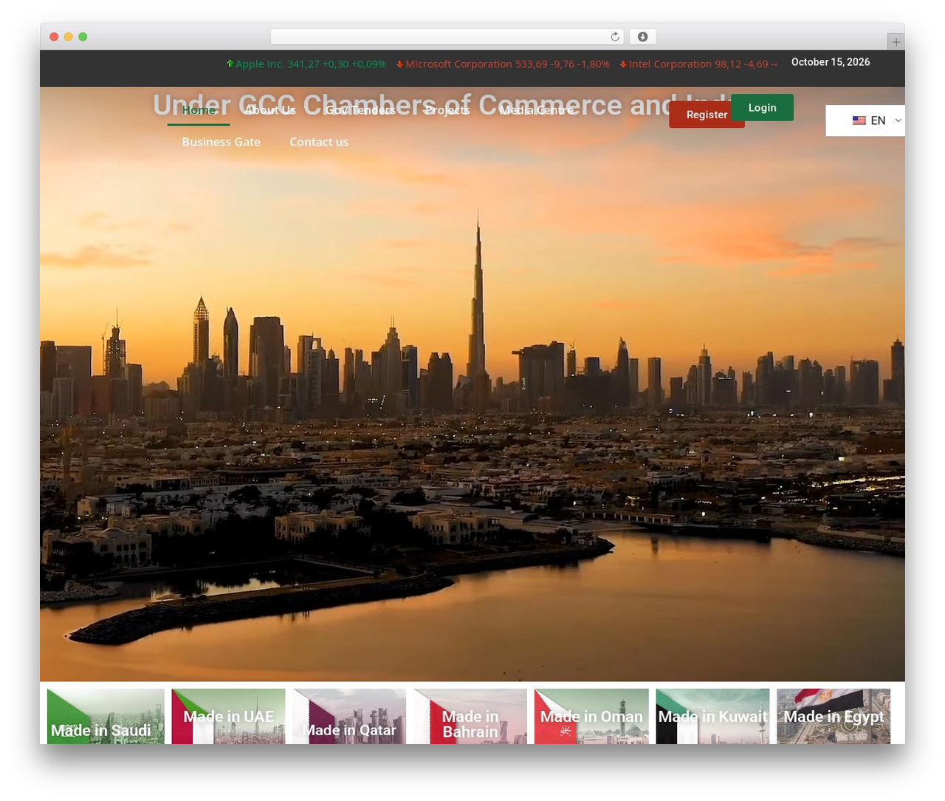Open the Business Gate menu item
945x801 pixels.
(221, 142)
